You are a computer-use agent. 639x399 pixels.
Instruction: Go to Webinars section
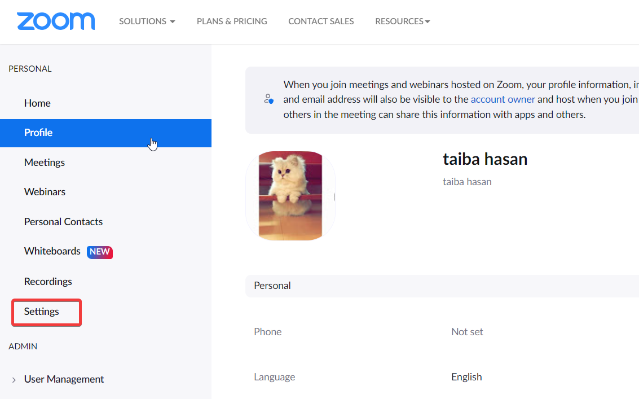(45, 192)
